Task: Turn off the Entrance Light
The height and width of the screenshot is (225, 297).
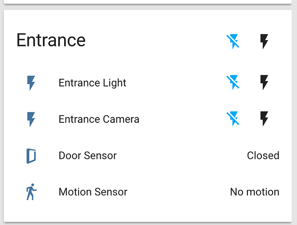Action: coord(233,82)
